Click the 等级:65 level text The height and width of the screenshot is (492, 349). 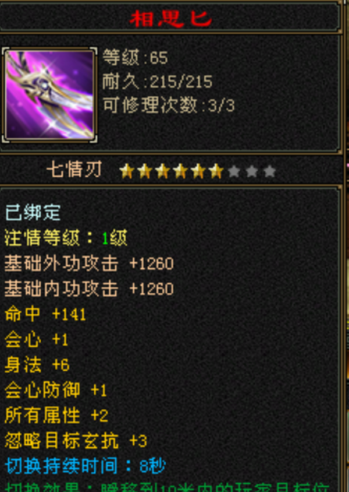click(135, 58)
